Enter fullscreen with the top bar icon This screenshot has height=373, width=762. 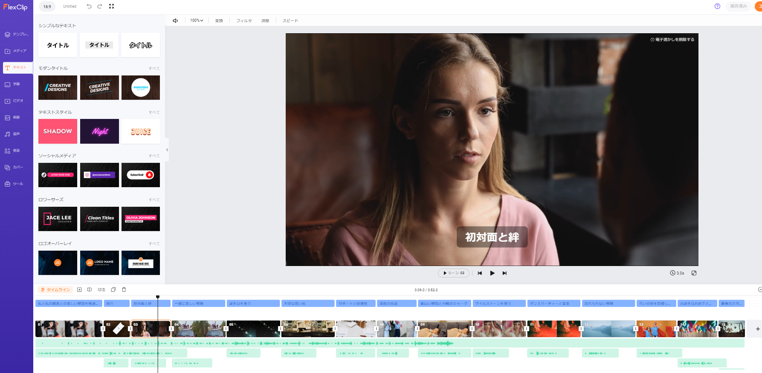(111, 6)
